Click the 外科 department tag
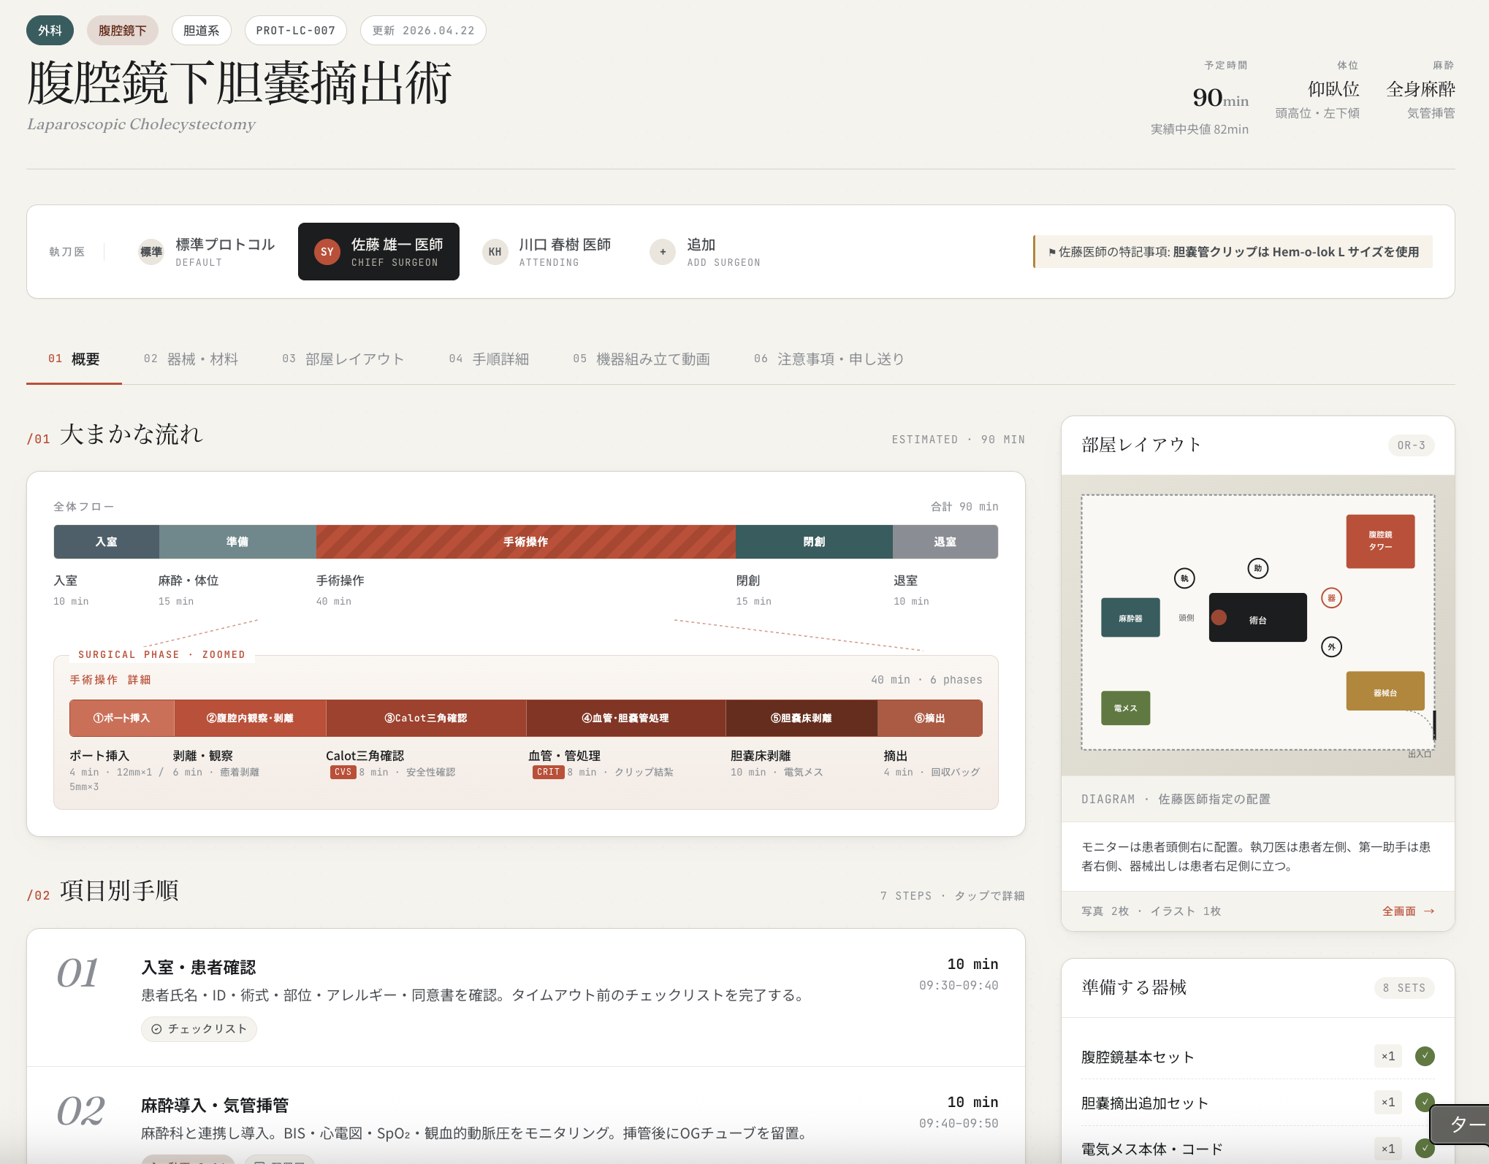Viewport: 1489px width, 1164px height. pos(50,31)
